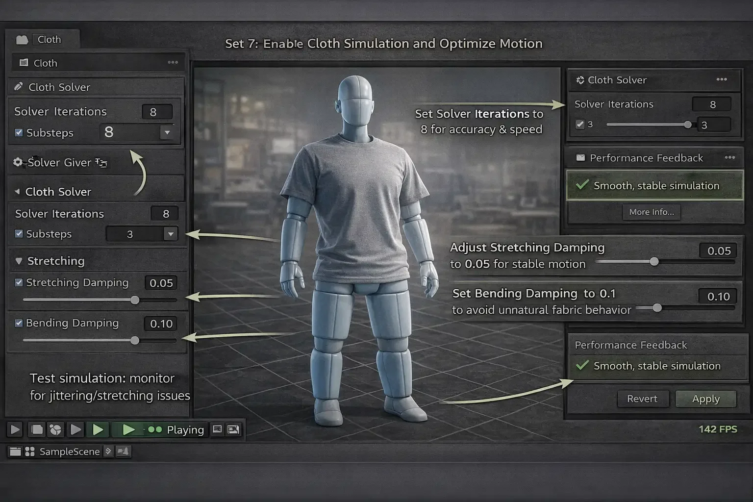Enable the Substeps checkbox
753x502 pixels.
pyautogui.click(x=18, y=133)
